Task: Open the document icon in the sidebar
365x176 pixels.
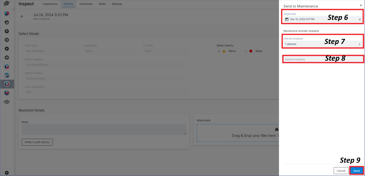Action: pyautogui.click(x=7, y=40)
